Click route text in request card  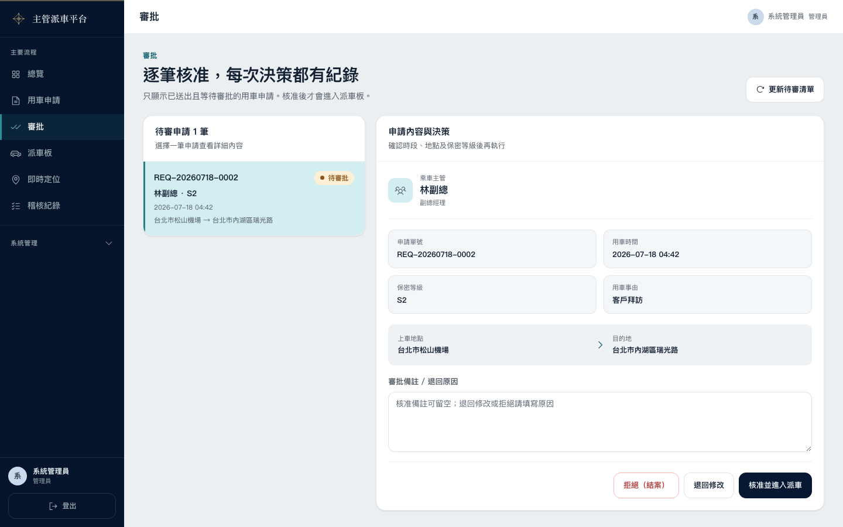point(213,220)
